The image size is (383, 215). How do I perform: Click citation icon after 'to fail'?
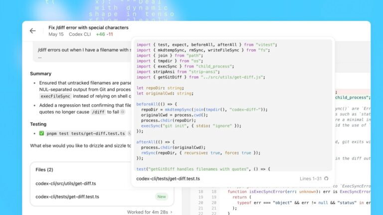pyautogui.click(x=123, y=112)
